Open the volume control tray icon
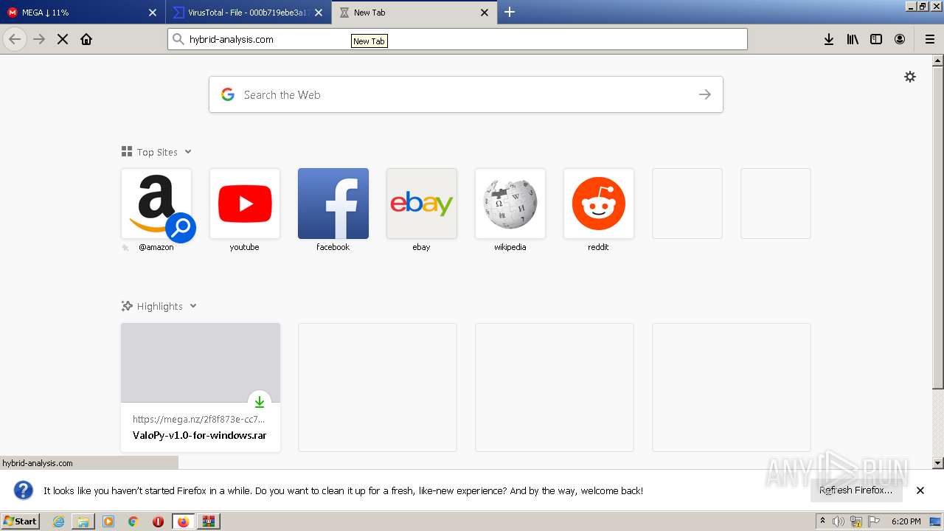944x531 pixels. pos(839,521)
